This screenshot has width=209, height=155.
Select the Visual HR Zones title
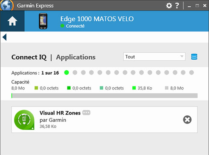coord(60,113)
